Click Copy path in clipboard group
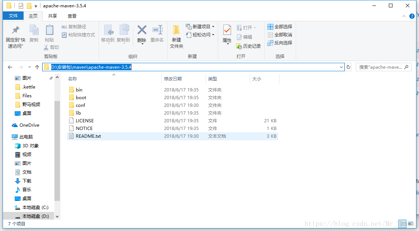Image resolution: width=419 pixels, height=231 pixels. pyautogui.click(x=74, y=27)
